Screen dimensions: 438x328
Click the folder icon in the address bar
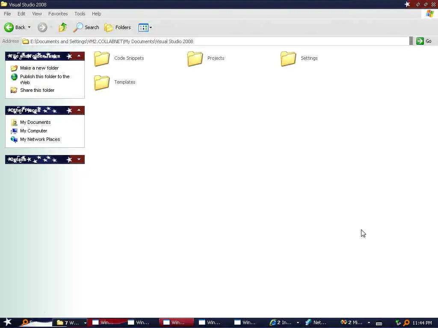click(x=26, y=41)
